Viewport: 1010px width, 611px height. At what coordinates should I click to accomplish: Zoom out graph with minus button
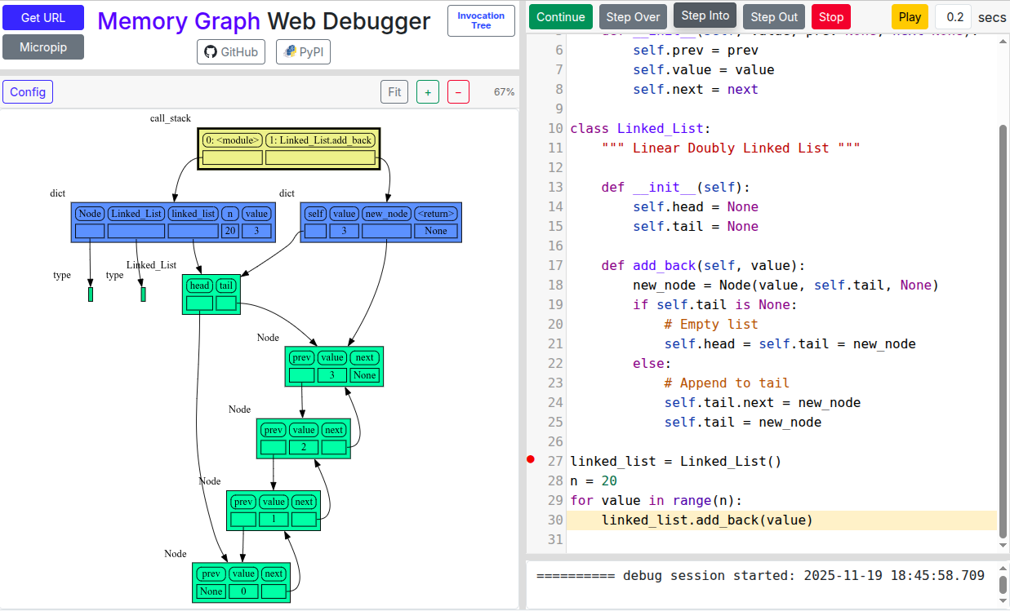(x=458, y=92)
